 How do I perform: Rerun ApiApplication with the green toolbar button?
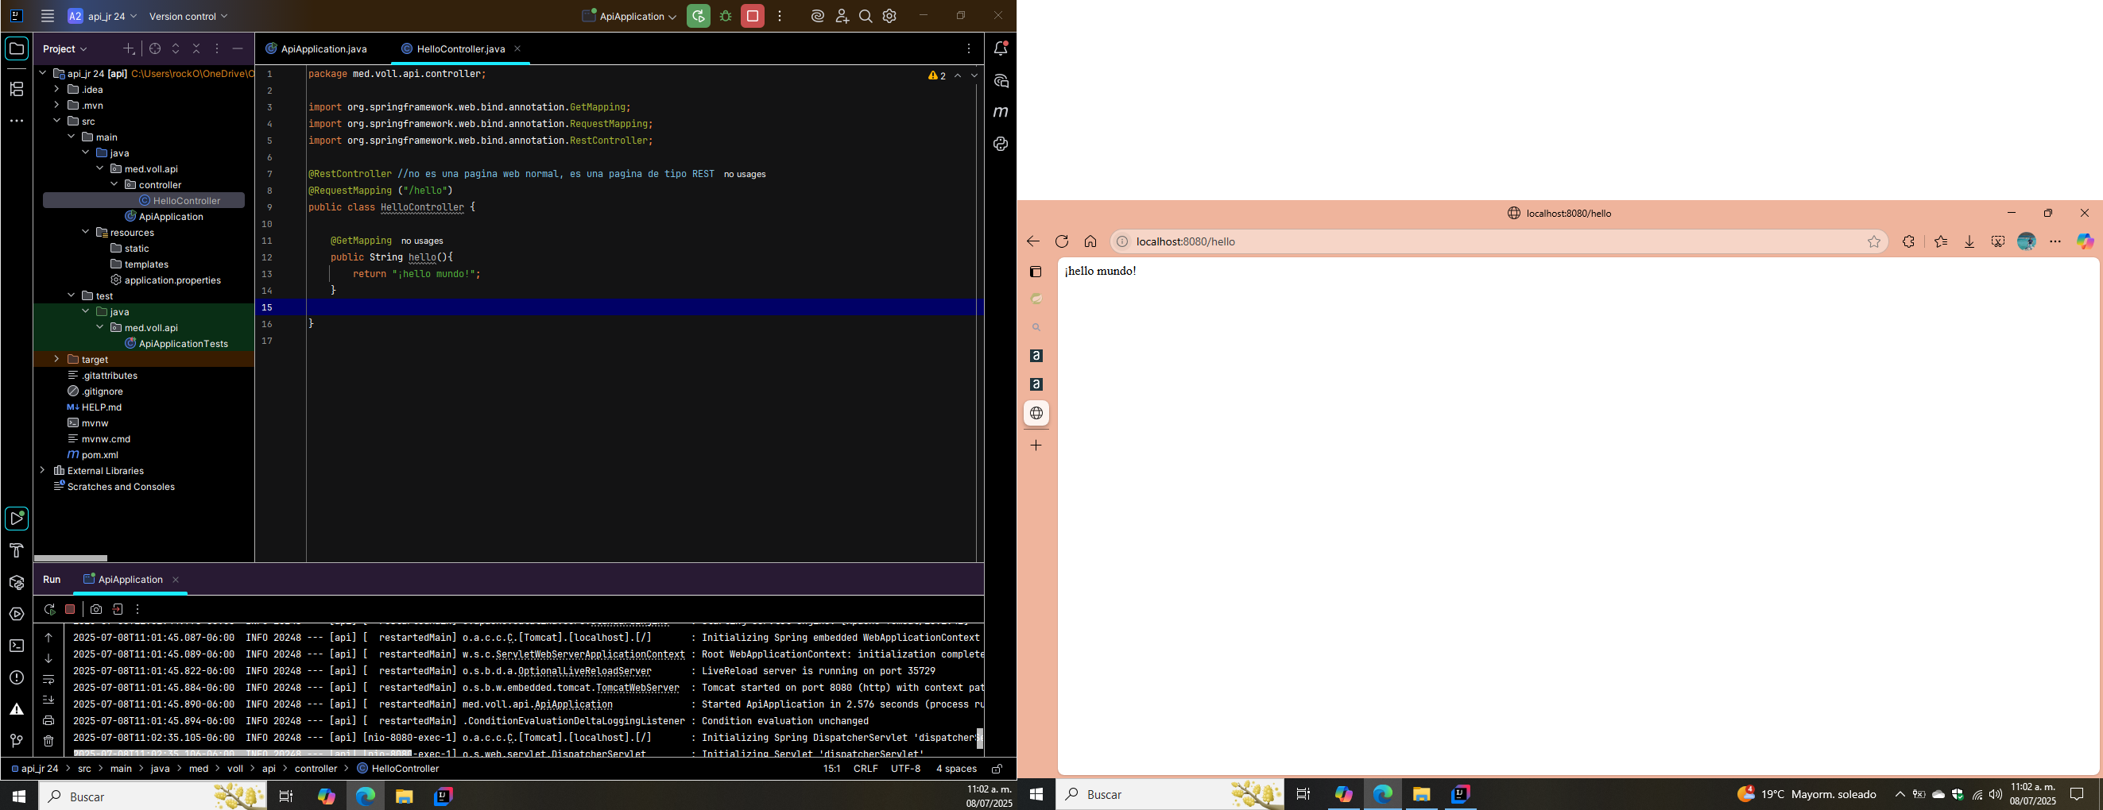point(698,17)
